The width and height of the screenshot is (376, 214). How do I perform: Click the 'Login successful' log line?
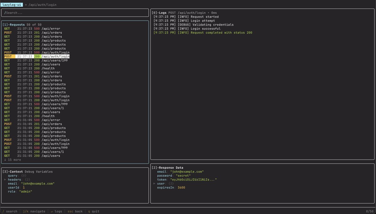pos(187,29)
